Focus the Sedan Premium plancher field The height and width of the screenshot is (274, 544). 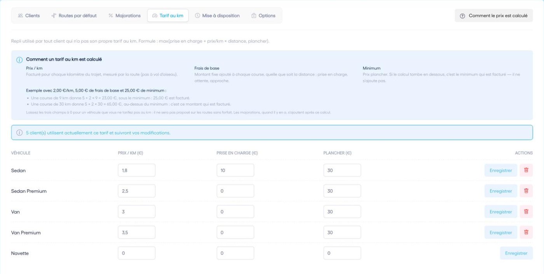click(x=342, y=191)
